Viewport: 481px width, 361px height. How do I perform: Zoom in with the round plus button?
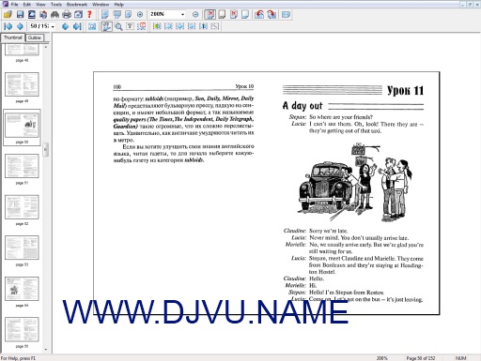click(x=140, y=14)
